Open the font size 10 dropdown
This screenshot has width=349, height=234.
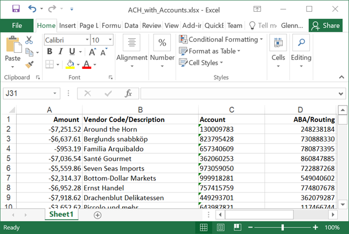click(x=110, y=40)
